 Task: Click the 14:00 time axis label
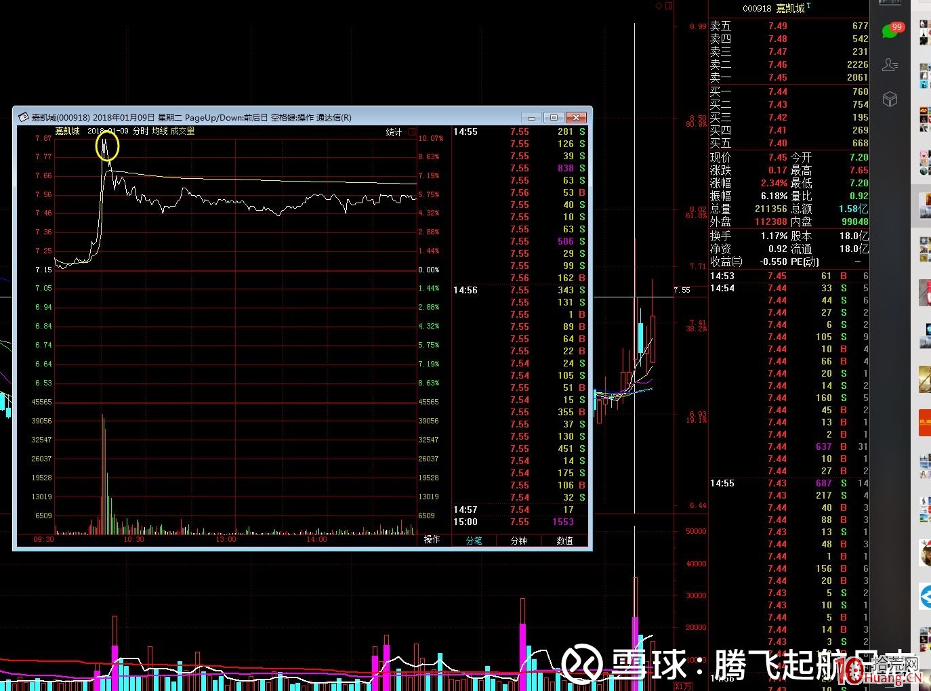(316, 539)
